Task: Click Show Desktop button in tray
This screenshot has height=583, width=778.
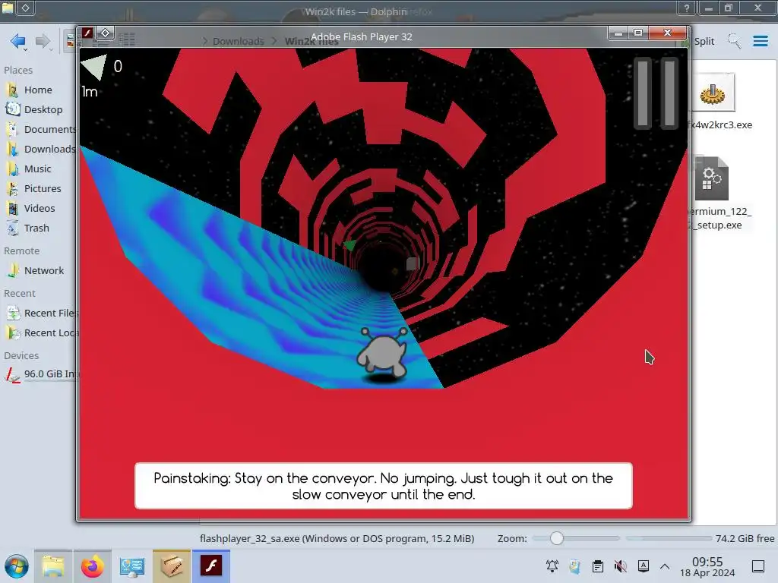Action: point(758,566)
